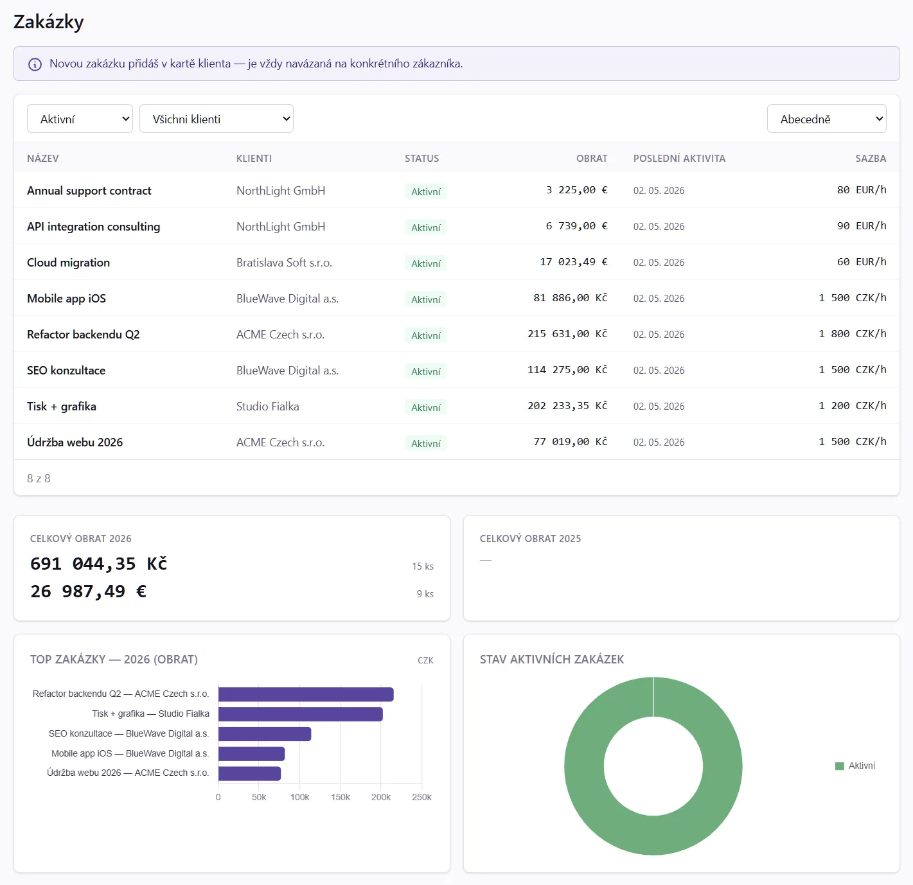Click rate 80 EUR/h

click(x=862, y=190)
